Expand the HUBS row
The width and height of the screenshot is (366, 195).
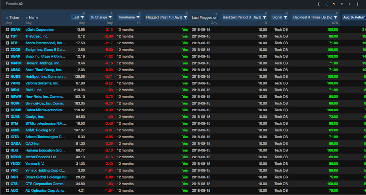click(x=7, y=77)
